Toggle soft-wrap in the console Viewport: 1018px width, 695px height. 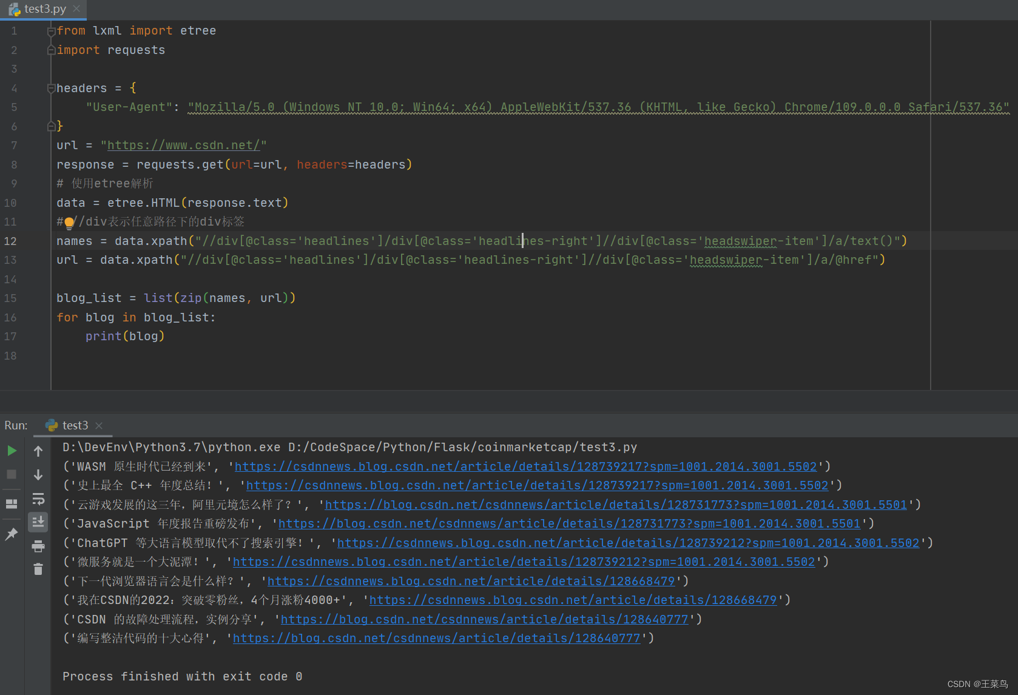38,499
